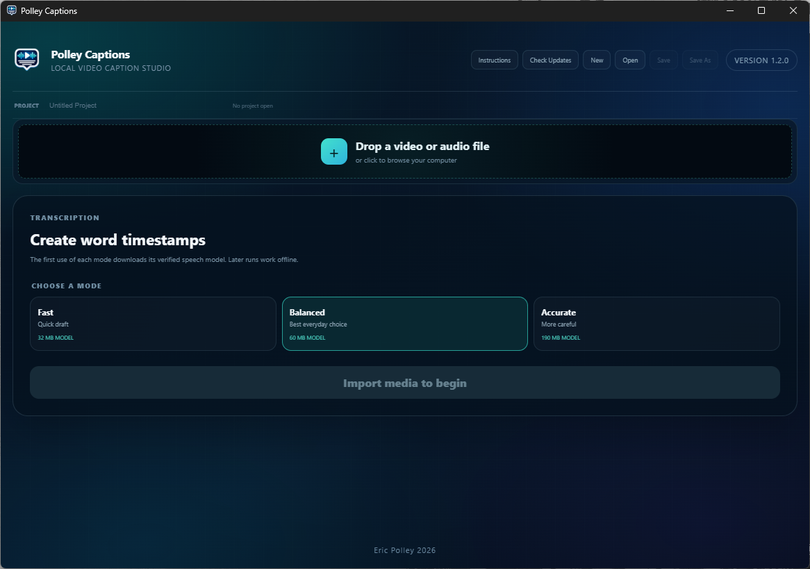Screen dimensions: 810x569
Task: Click the 'LOCAL VIDEO CAPTION STUDIO' subtitle
Action: pyautogui.click(x=110, y=68)
